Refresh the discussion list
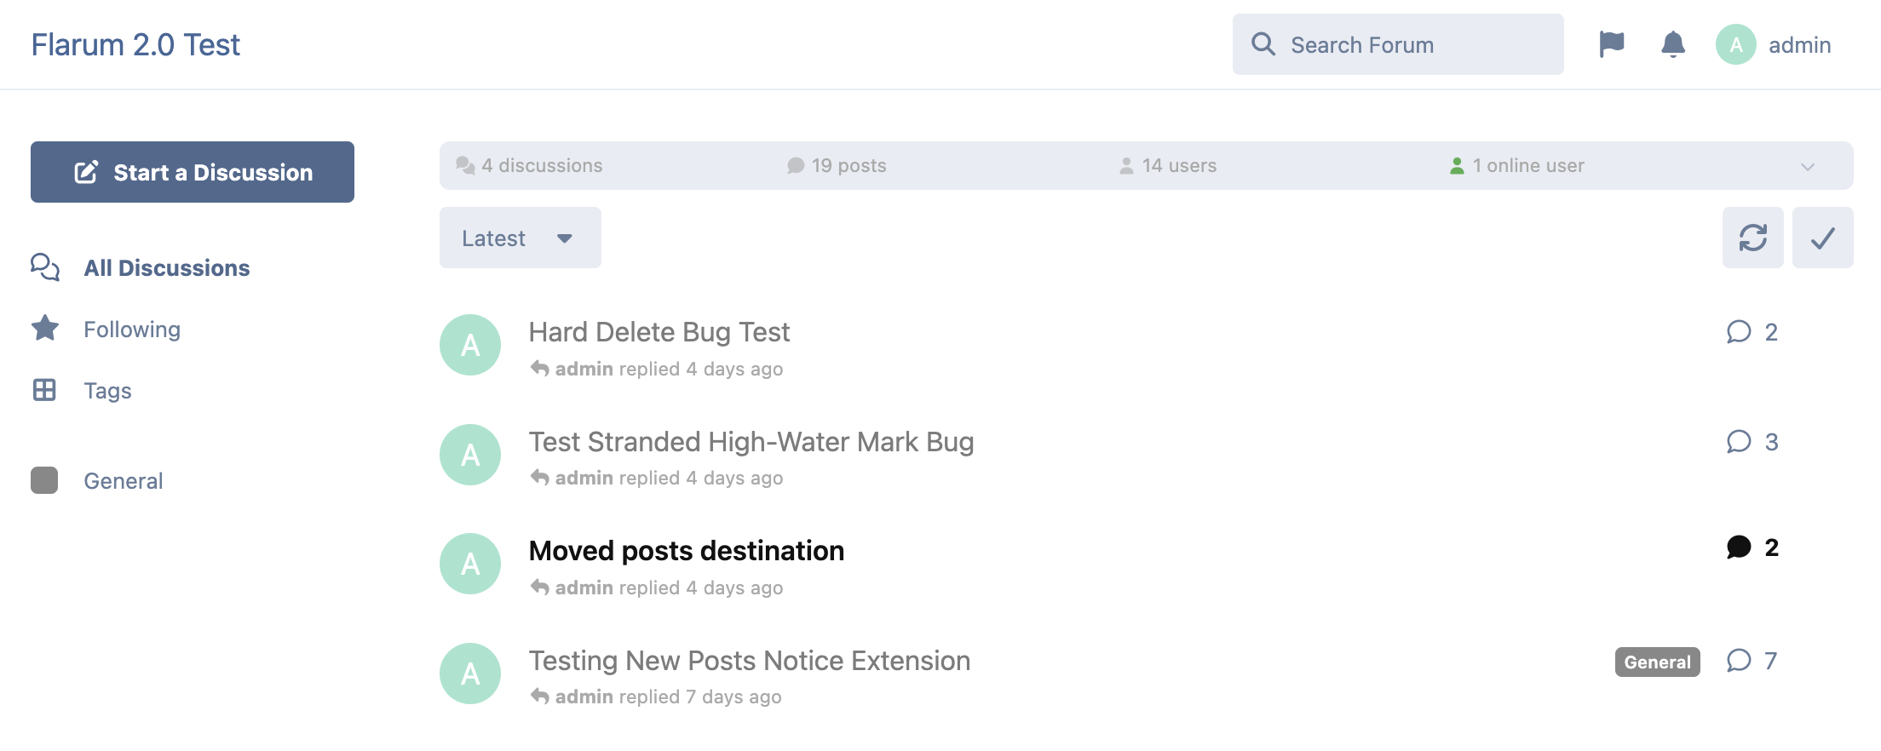Viewport: 1881px width, 751px height. [x=1752, y=238]
